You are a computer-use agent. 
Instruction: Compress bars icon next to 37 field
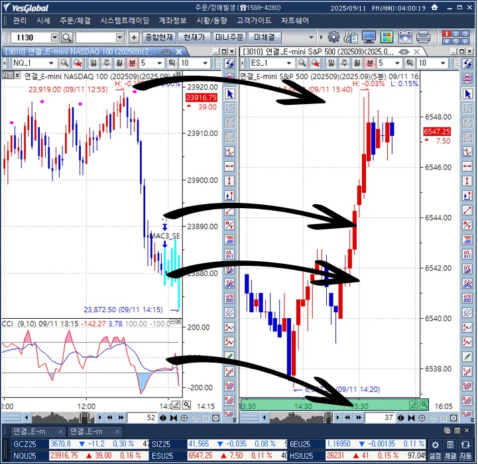411,418
